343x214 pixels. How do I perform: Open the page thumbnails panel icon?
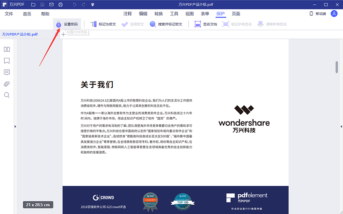coord(7,49)
